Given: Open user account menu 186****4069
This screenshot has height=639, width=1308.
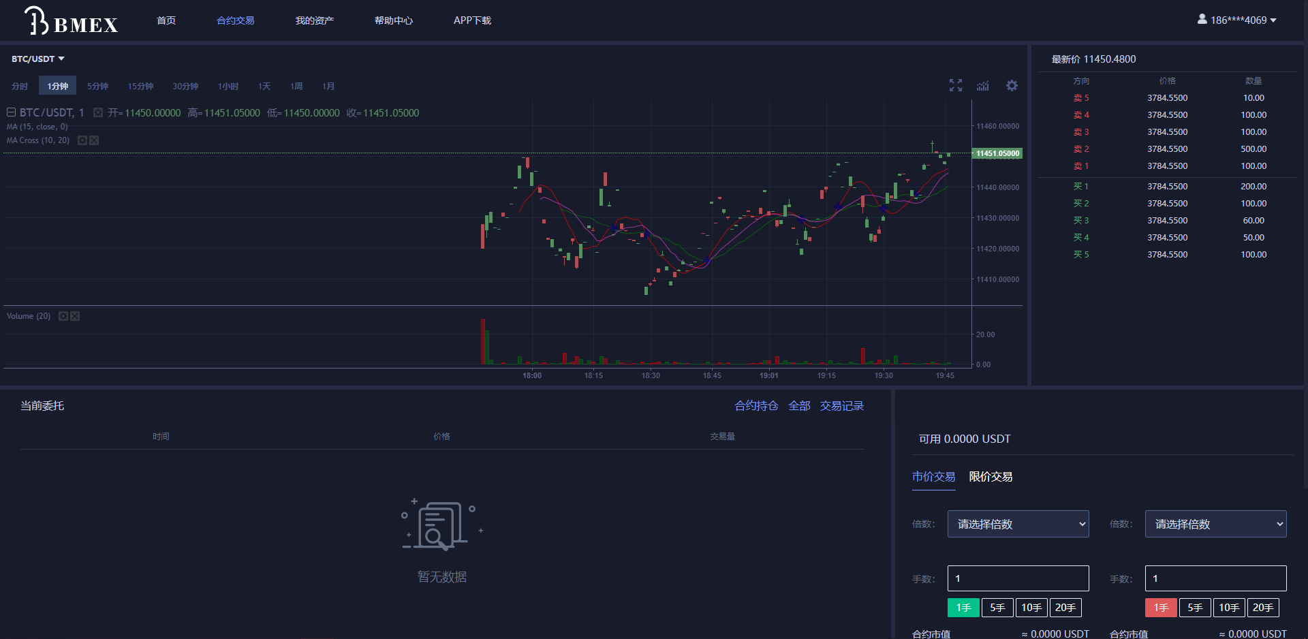Looking at the screenshot, I should coord(1237,20).
